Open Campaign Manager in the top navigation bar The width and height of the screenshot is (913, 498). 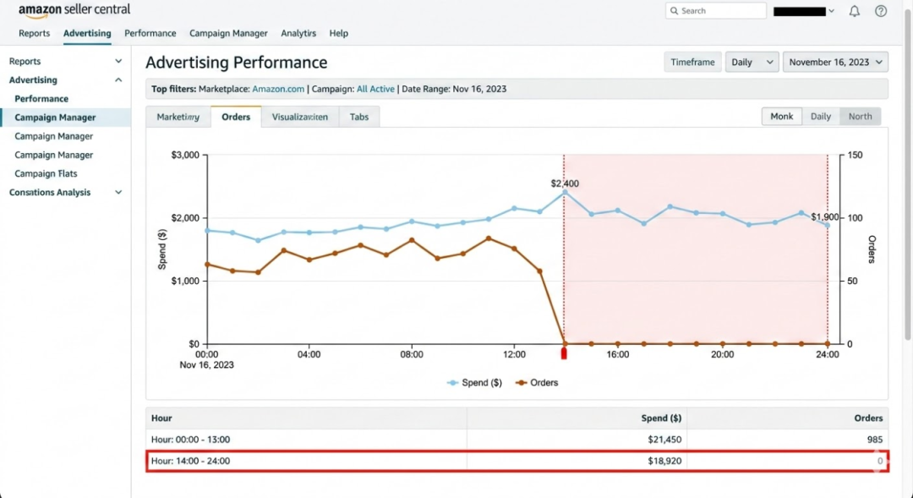[x=228, y=33]
